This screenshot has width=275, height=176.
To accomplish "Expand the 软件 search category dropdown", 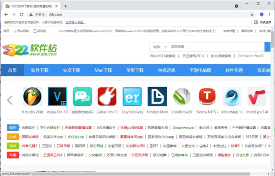I will click(x=160, y=47).
